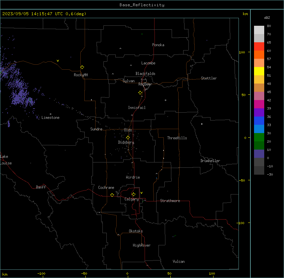Select the Stettler label
The height and width of the screenshot is (278, 284).
(x=209, y=78)
